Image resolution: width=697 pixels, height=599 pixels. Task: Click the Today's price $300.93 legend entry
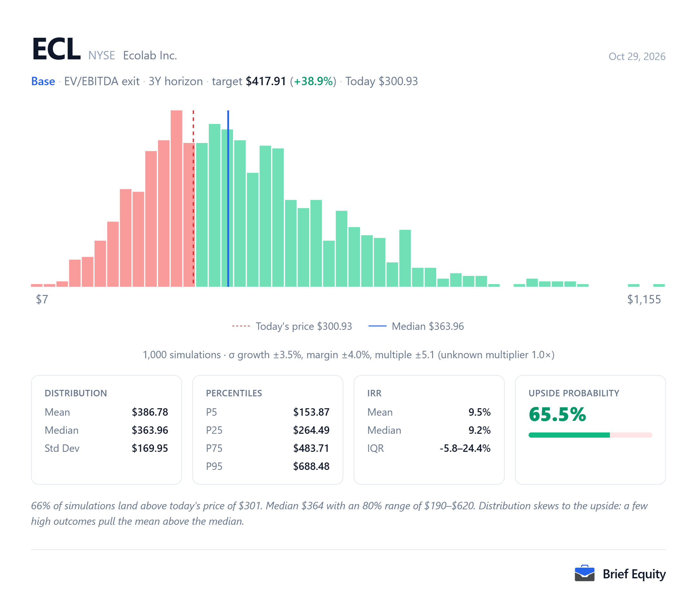click(292, 326)
